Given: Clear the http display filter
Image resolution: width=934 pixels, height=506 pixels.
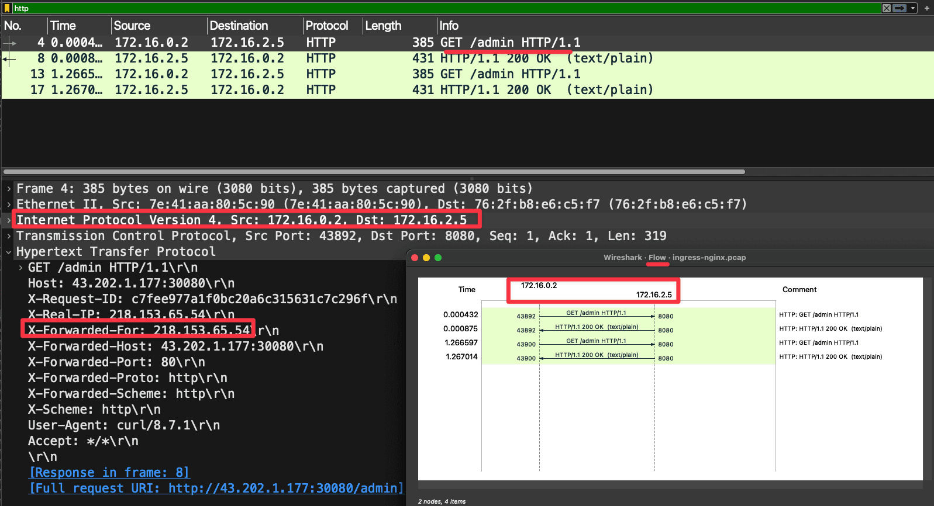Looking at the screenshot, I should coord(887,8).
